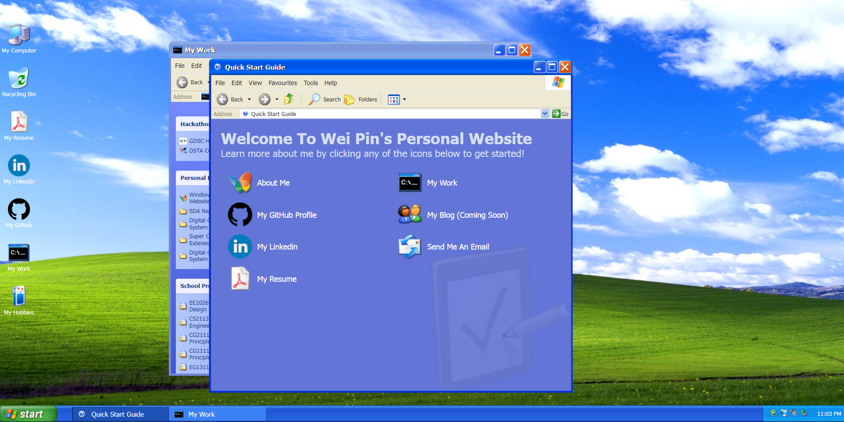Switch to My Work taskbar window

[x=217, y=414]
